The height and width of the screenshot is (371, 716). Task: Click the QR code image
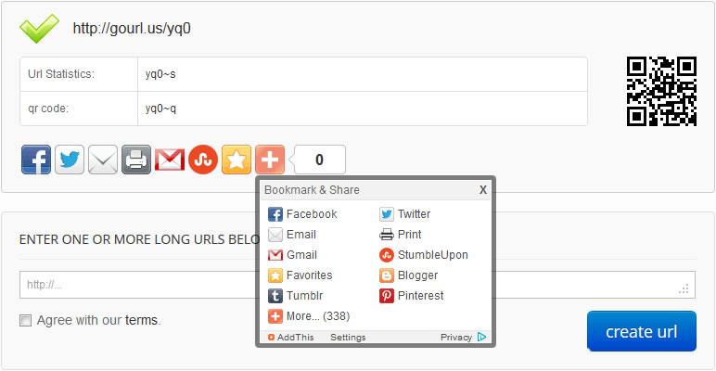tap(661, 91)
